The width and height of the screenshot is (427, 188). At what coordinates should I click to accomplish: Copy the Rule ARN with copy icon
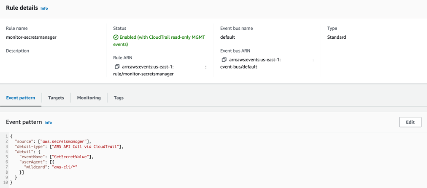(x=117, y=66)
